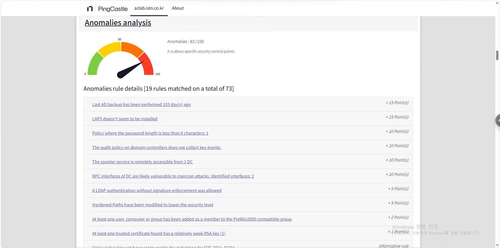
Task: Click the vertical scrollbar thumb
Action: (x=497, y=55)
